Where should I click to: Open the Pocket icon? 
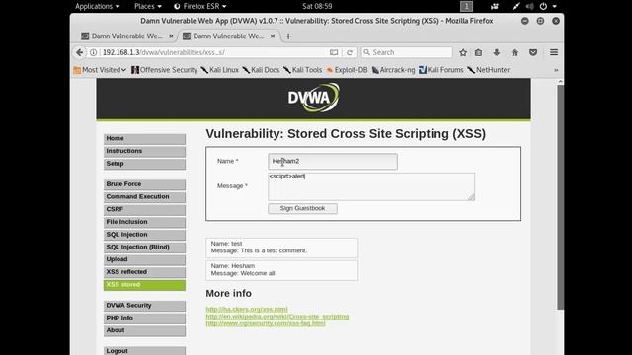click(533, 52)
